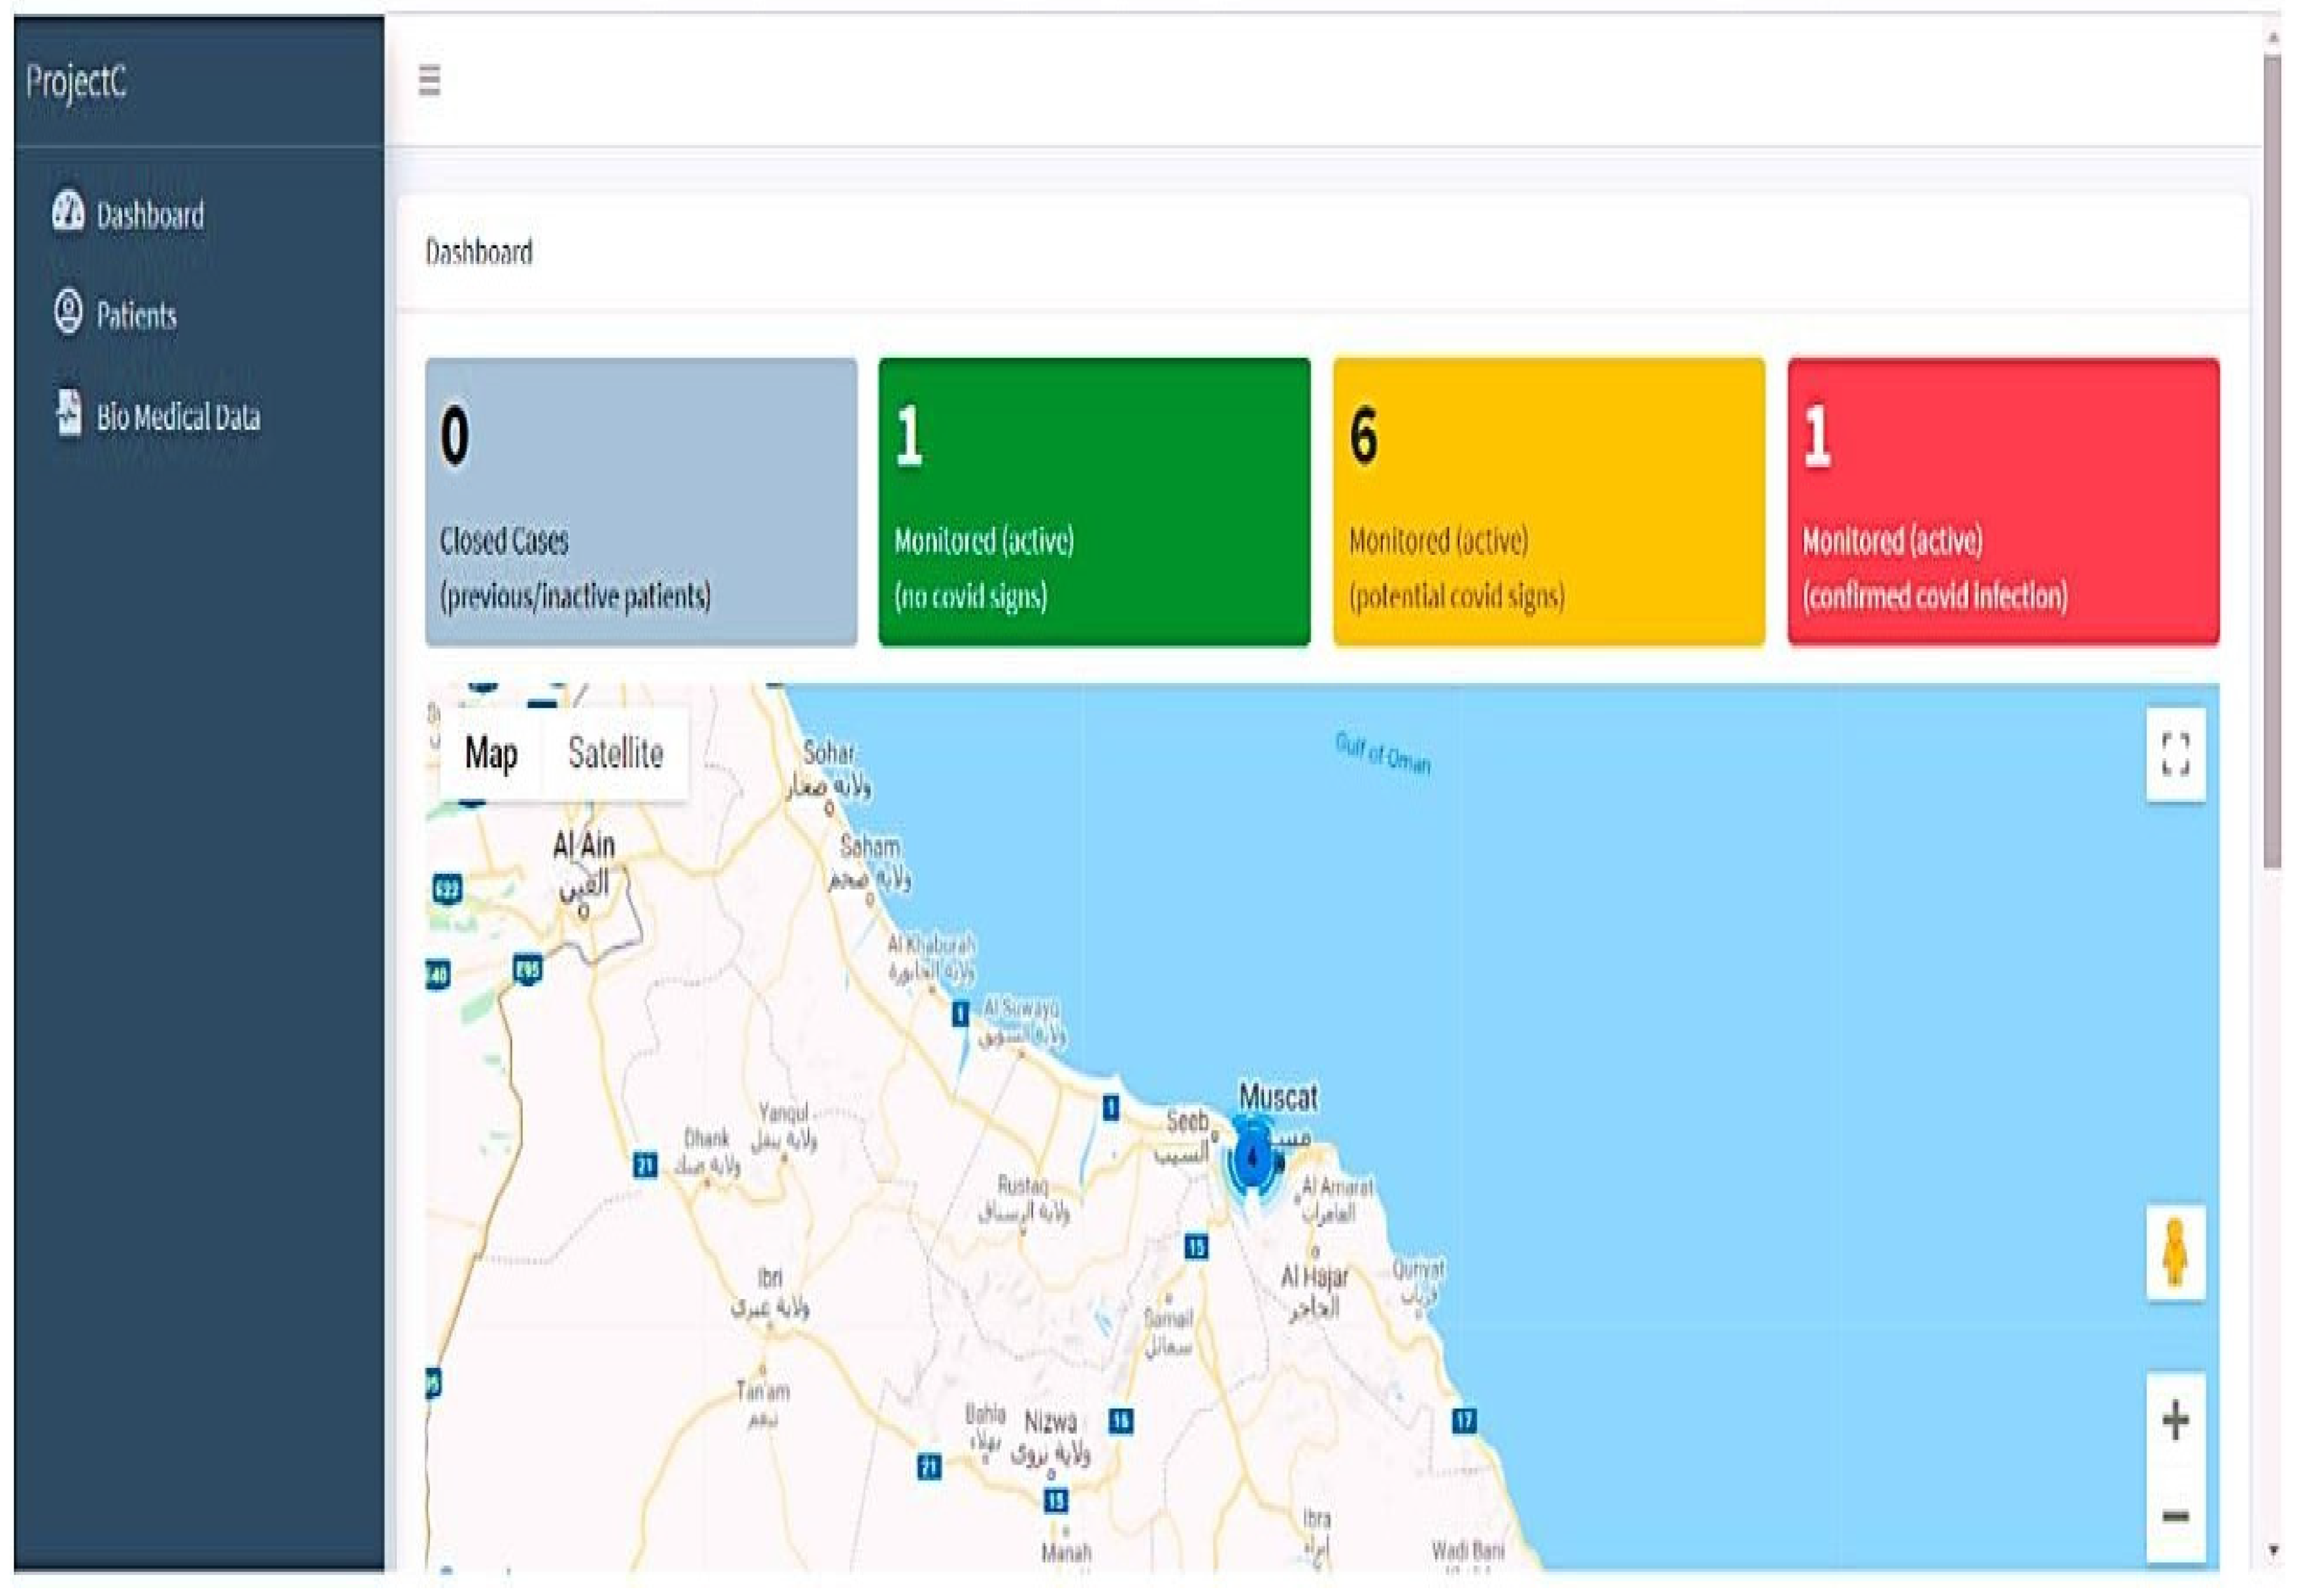
Task: Switch map to Satellite view
Action: click(616, 753)
